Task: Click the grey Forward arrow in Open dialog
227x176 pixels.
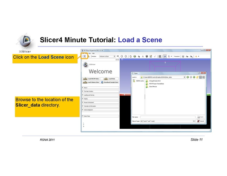Action: [x=191, y=77]
